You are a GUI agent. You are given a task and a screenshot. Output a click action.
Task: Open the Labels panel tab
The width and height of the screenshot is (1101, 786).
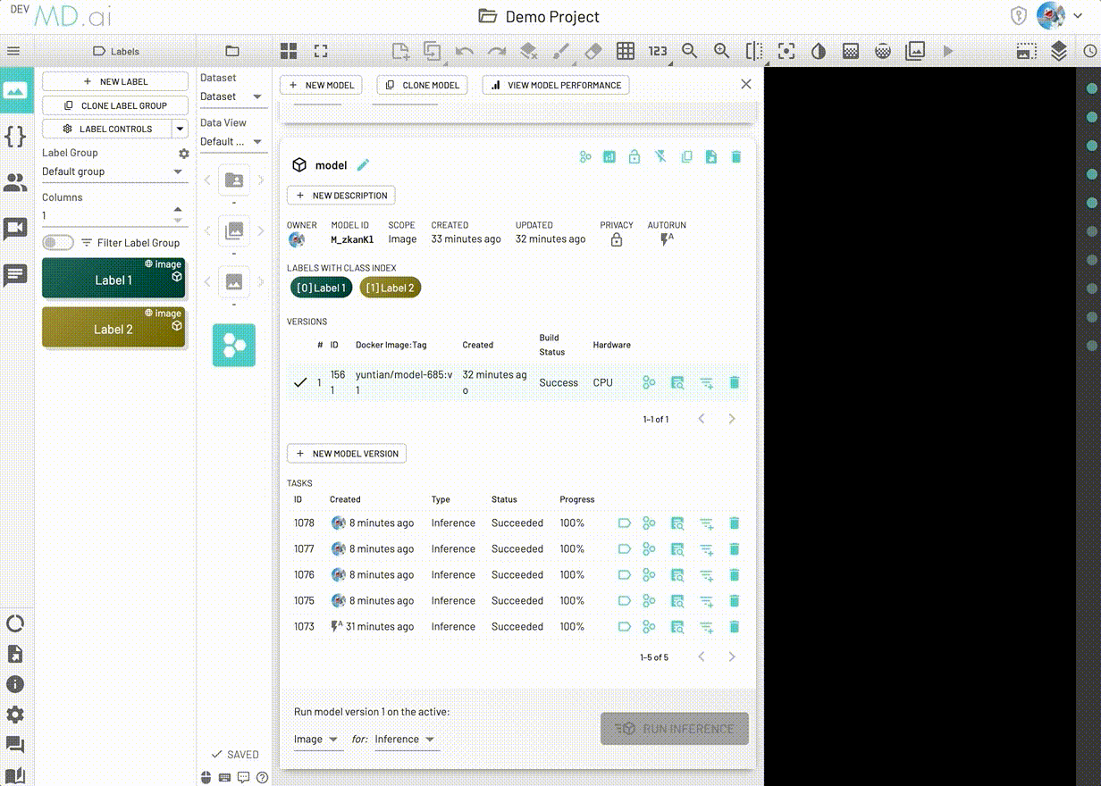click(114, 51)
